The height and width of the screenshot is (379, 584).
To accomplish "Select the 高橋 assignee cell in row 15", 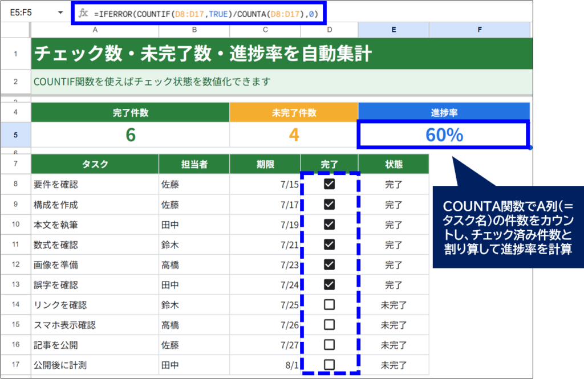I will click(x=194, y=325).
